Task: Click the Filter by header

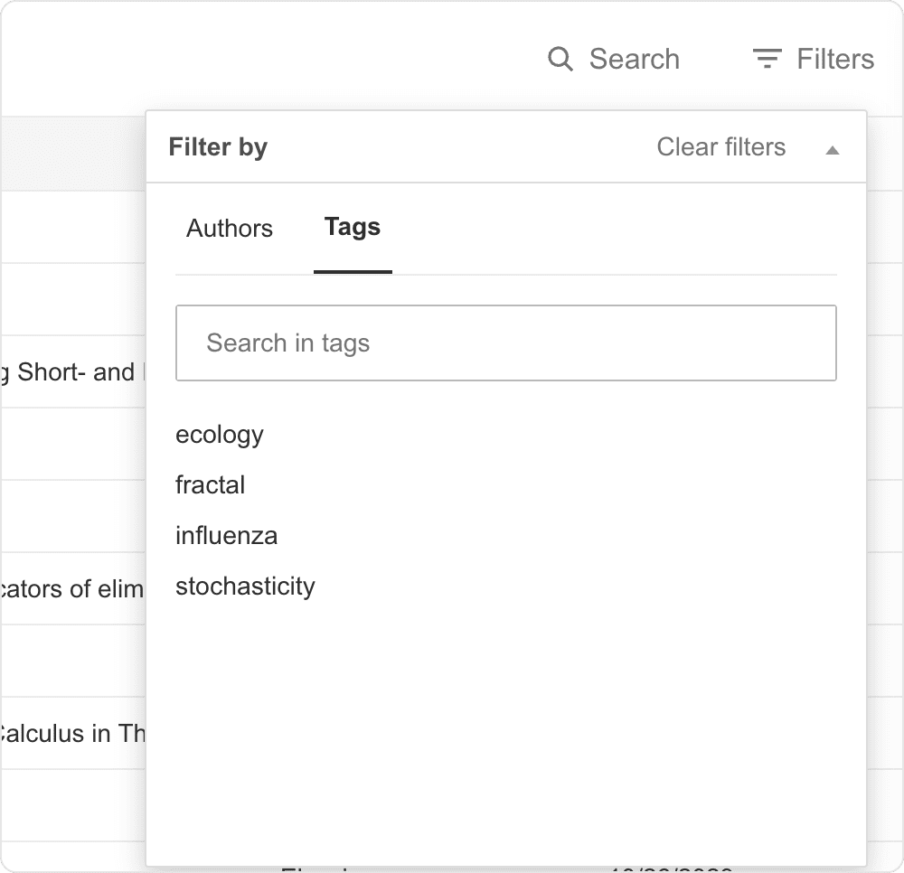Action: pos(217,146)
